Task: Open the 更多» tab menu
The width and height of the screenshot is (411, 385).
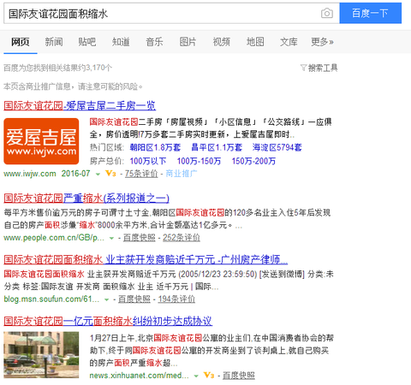Action: click(x=322, y=42)
